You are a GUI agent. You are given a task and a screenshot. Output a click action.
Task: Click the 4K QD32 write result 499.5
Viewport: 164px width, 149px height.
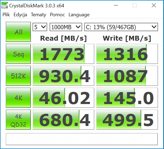[127, 120]
